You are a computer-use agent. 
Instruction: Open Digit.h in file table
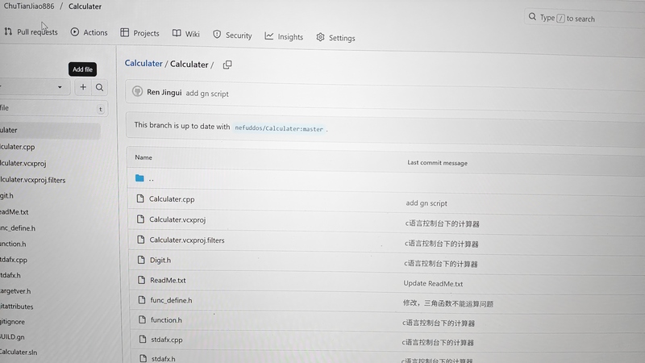click(x=160, y=260)
